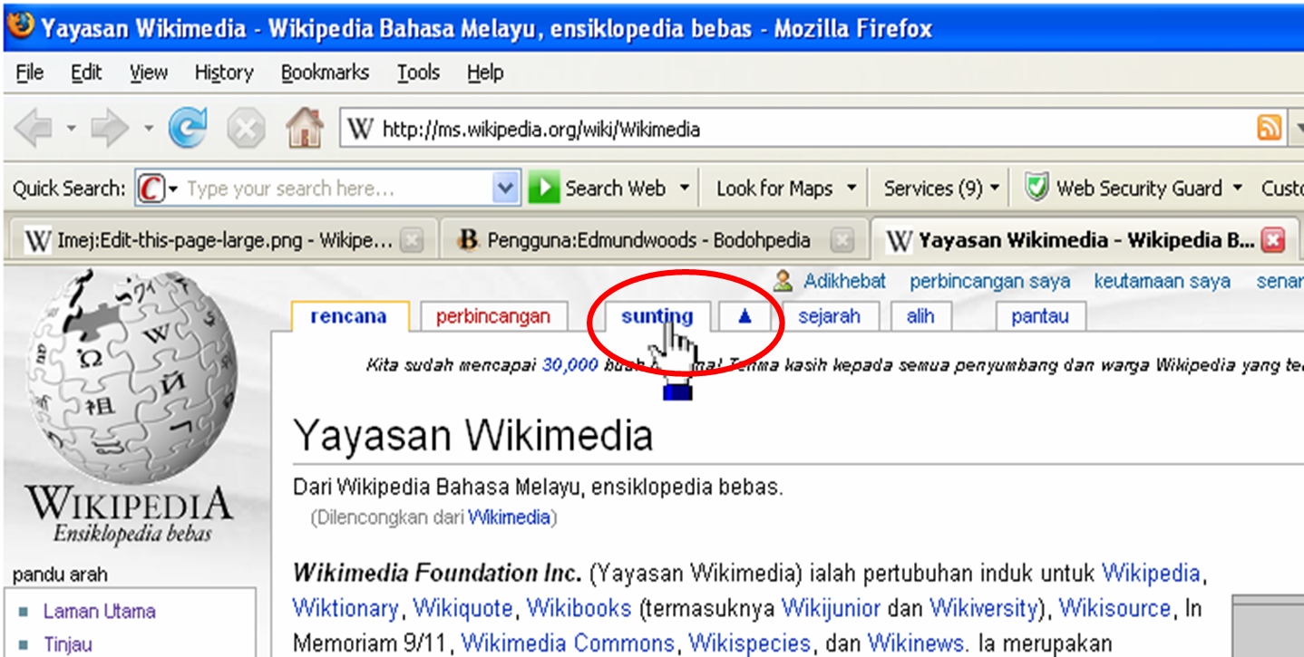
Task: Open the perbincangan page tab
Action: click(x=493, y=316)
